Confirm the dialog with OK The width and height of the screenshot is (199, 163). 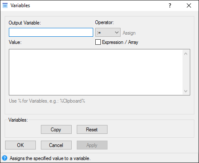tap(20, 145)
